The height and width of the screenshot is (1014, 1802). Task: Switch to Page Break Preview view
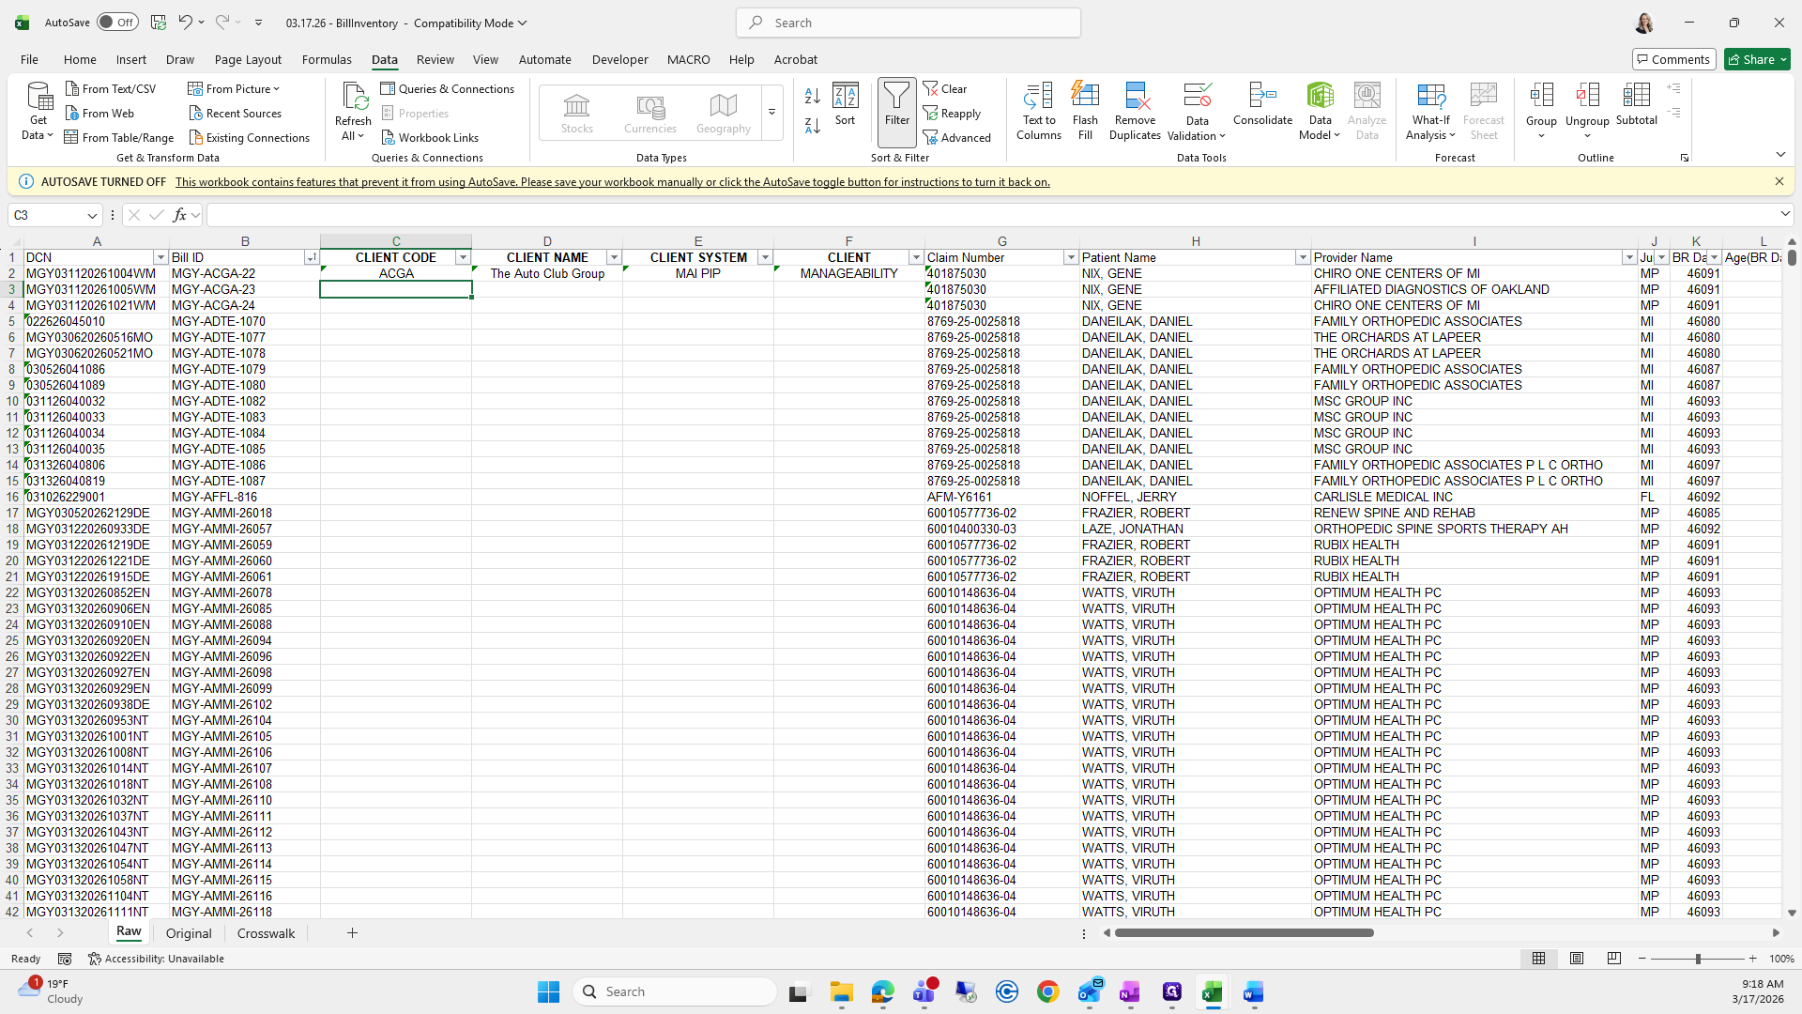tap(1613, 959)
